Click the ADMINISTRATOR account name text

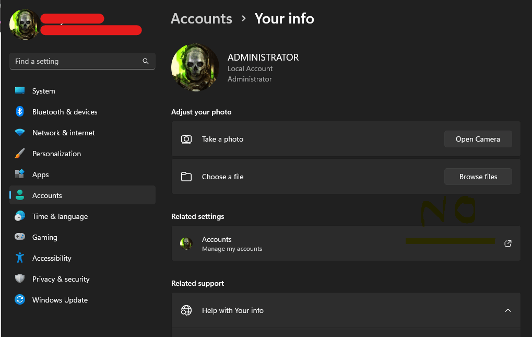click(263, 57)
